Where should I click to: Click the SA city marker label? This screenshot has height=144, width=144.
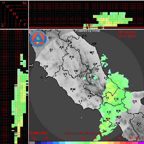click(x=118, y=123)
